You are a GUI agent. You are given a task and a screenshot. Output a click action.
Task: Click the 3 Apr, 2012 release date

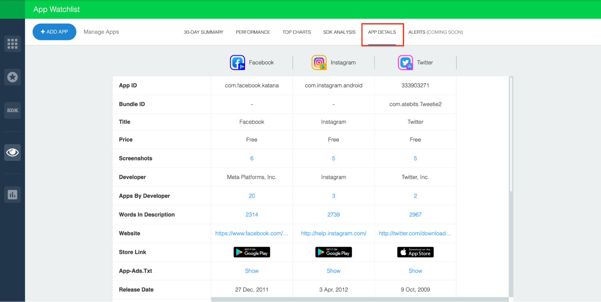333,290
